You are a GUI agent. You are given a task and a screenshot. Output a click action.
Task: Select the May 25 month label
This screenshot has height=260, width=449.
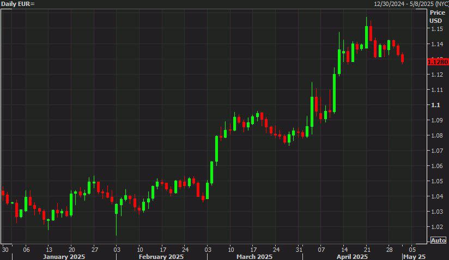414,256
